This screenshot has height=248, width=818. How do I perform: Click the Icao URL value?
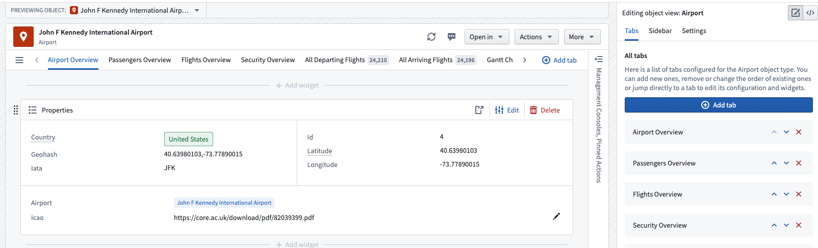point(244,217)
